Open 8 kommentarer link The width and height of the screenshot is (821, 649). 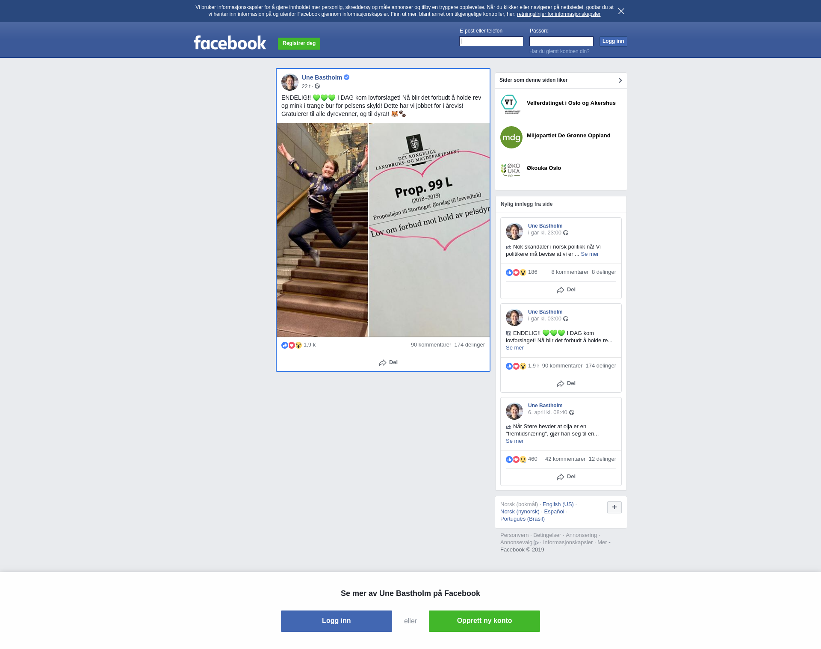tap(570, 272)
